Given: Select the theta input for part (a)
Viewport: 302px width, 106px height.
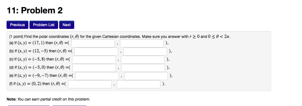Looking at the screenshot, I should point(142,43).
